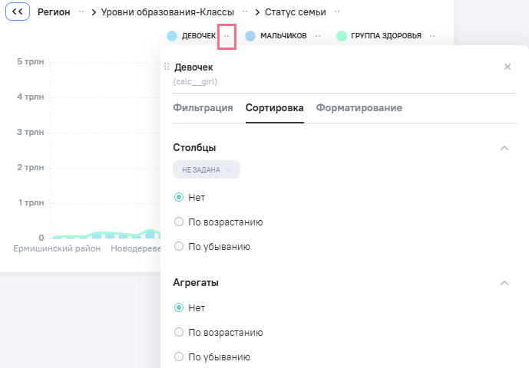This screenshot has height=368, width=529.
Task: Open options dots beside Регион breadcrumb
Action: pos(81,11)
